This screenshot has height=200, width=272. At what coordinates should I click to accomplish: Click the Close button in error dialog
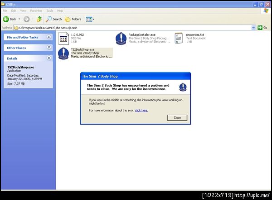point(177,118)
